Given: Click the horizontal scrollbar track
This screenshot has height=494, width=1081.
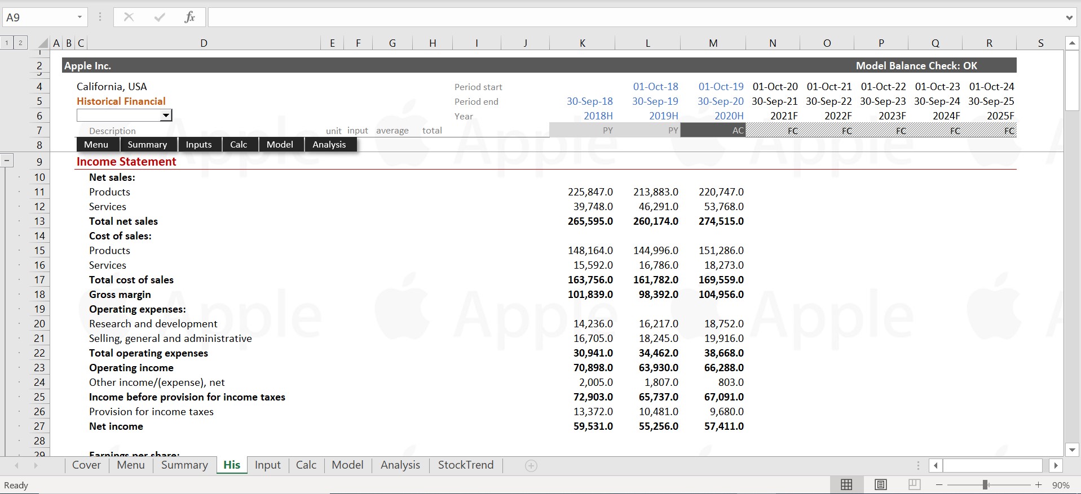Looking at the screenshot, I should (992, 466).
